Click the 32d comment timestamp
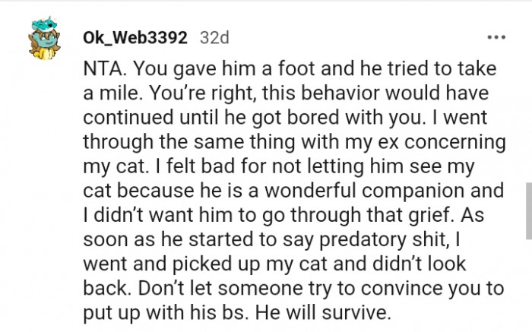The width and height of the screenshot is (532, 332). click(214, 37)
